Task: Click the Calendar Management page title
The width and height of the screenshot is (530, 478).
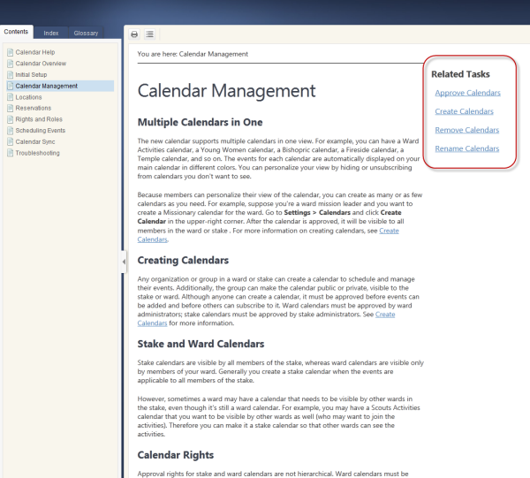Action: pyautogui.click(x=226, y=91)
